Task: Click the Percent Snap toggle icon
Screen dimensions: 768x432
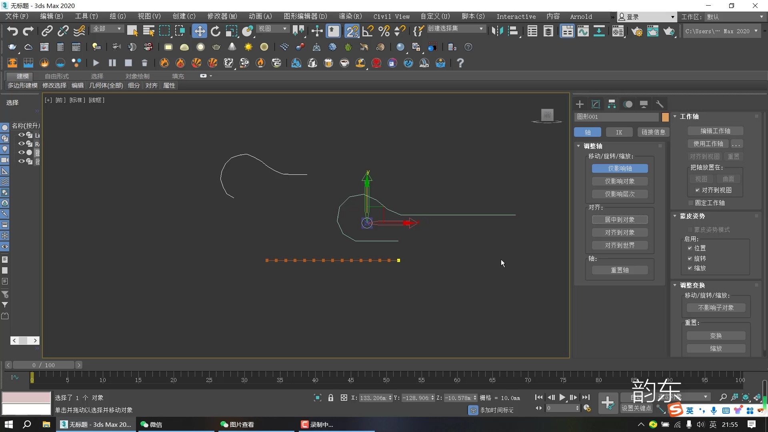Action: pos(384,31)
